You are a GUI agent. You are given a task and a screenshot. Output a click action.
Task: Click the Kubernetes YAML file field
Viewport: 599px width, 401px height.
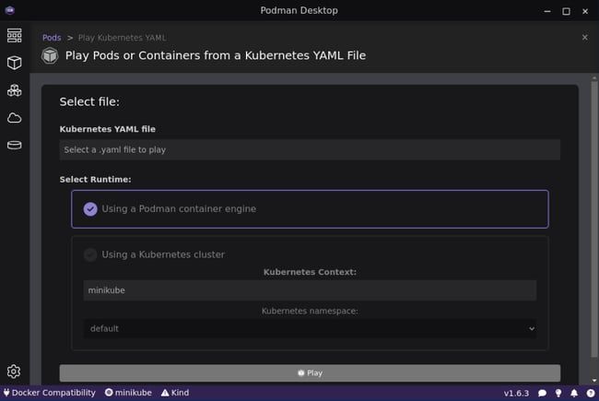pos(310,149)
